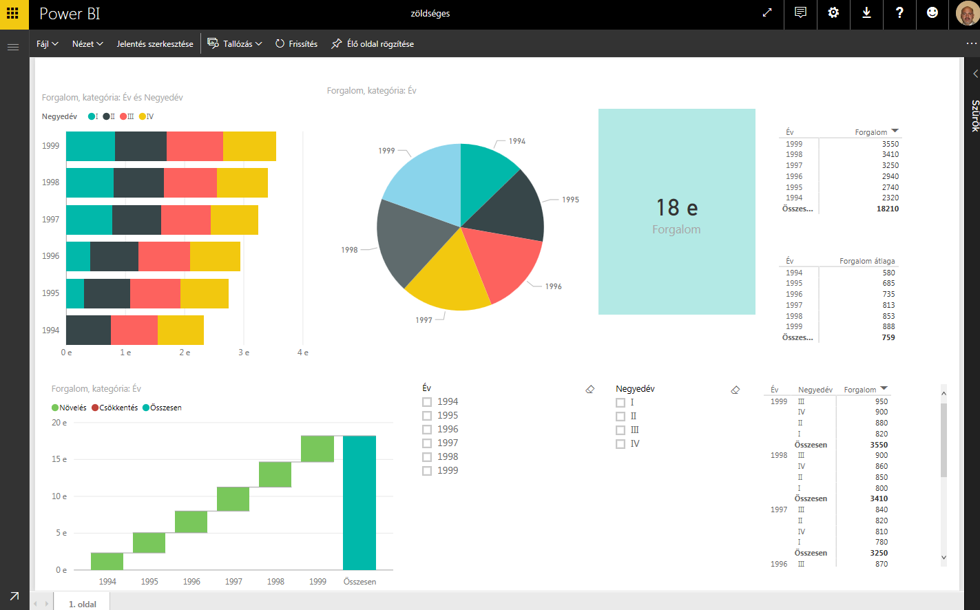The image size is (980, 610).
Task: Go to previous page arrow
Action: point(37,604)
